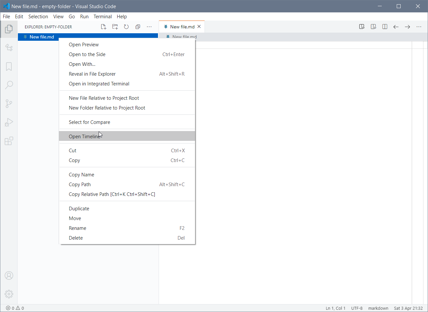Create a new folder in the Explorer

pyautogui.click(x=115, y=27)
